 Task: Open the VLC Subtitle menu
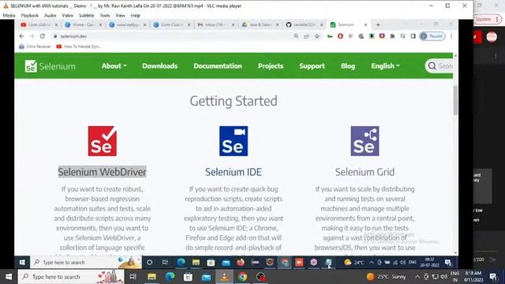[x=86, y=16]
